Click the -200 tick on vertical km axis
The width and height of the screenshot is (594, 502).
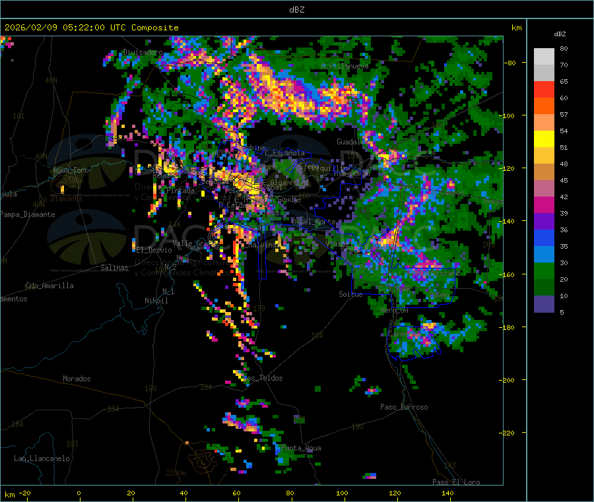[x=506, y=380]
